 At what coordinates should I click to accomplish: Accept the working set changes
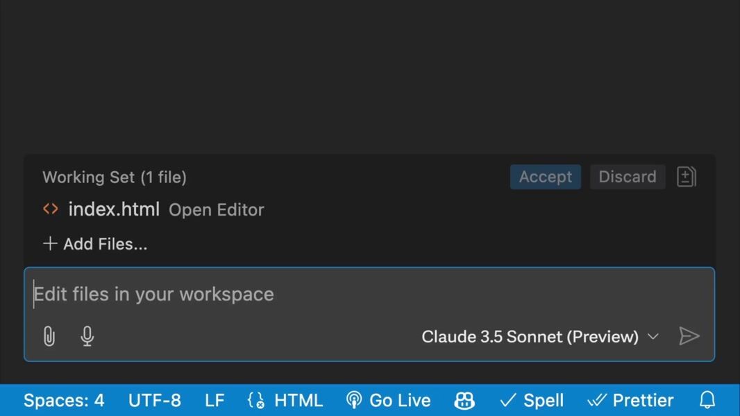(546, 177)
